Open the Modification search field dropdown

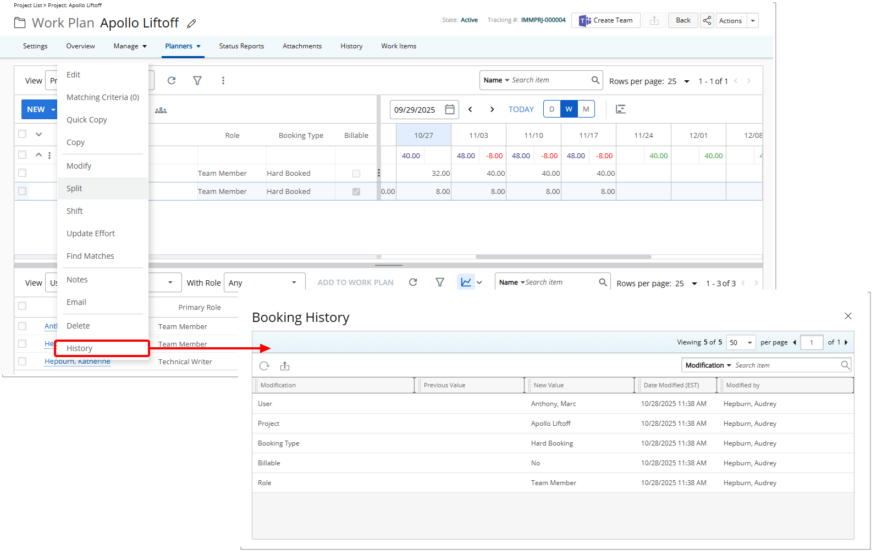point(708,365)
